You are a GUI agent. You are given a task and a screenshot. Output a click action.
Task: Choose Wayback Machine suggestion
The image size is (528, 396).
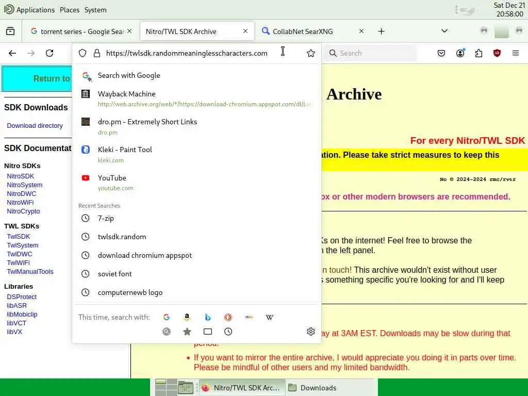196,98
